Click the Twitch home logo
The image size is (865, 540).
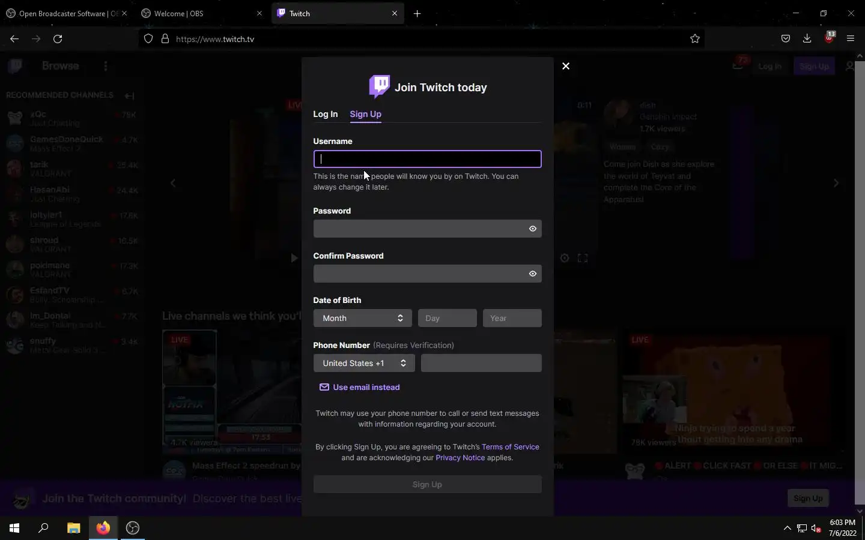click(x=16, y=66)
